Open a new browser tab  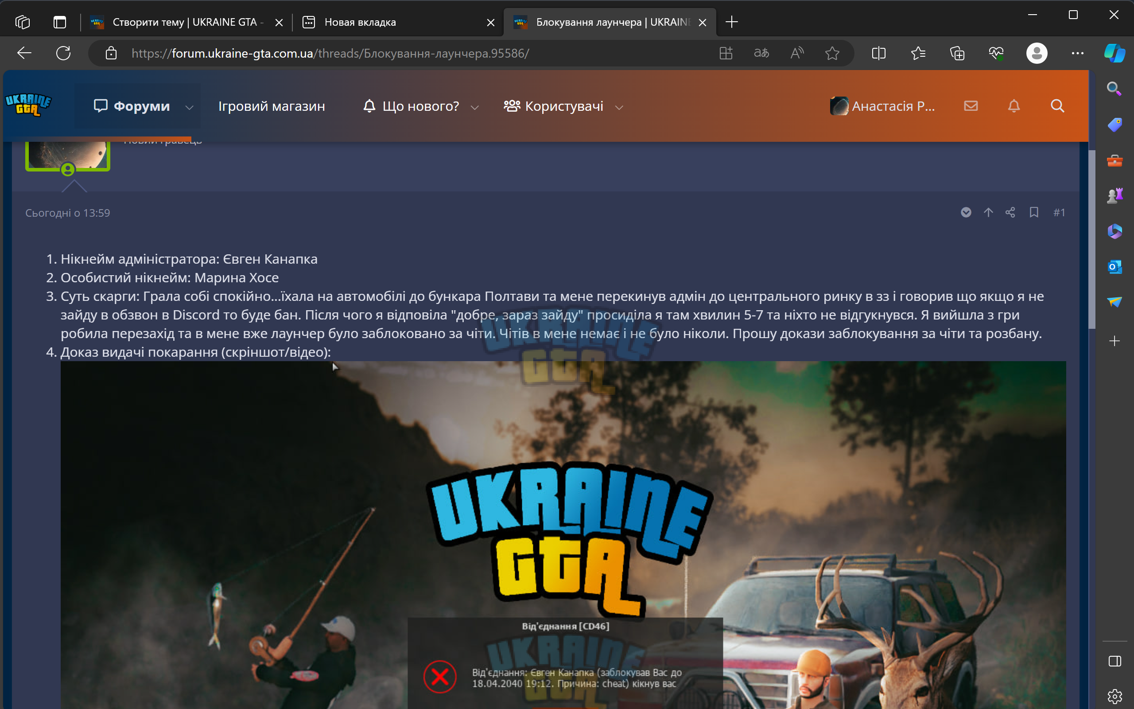coord(731,22)
